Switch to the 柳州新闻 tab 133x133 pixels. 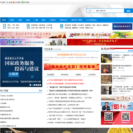pyautogui.click(x=65, y=75)
